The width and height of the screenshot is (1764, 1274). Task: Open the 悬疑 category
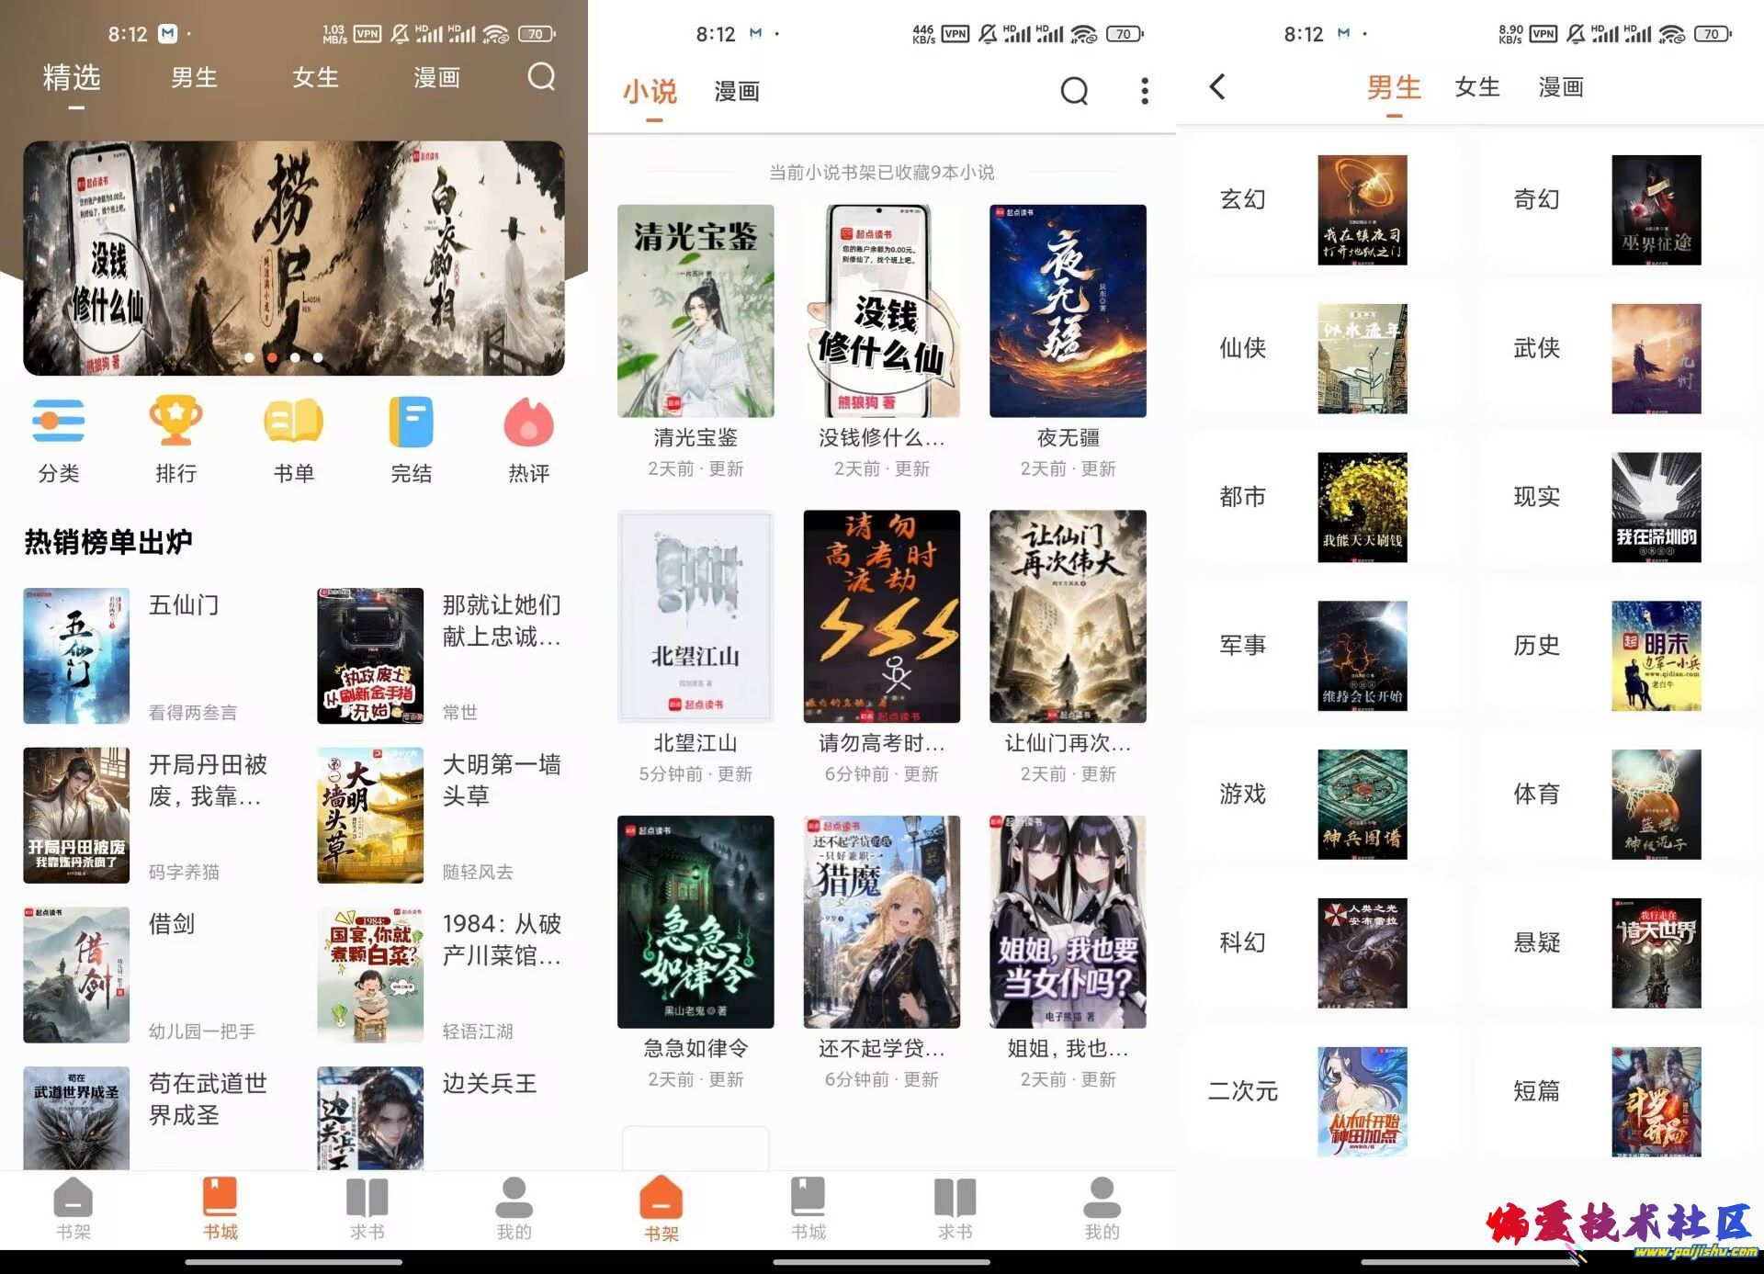(x=1617, y=953)
